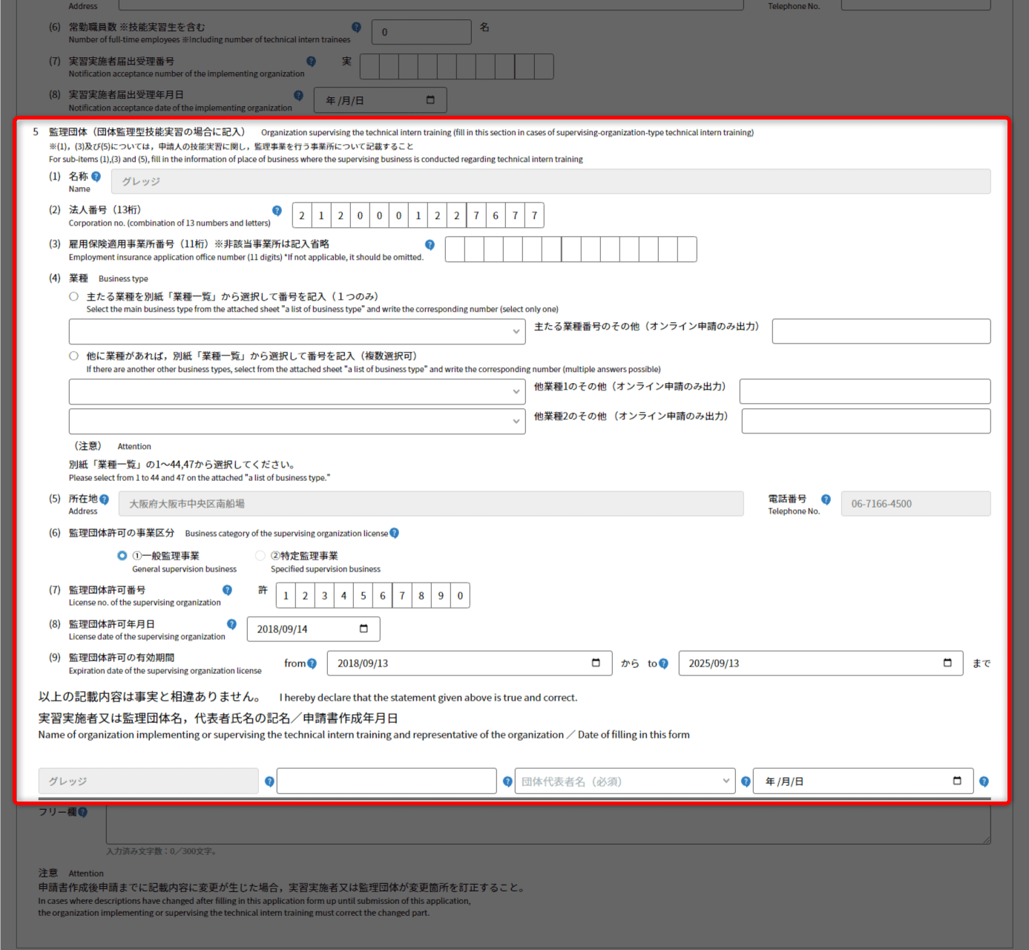The height and width of the screenshot is (950, 1029).
Task: Click the expiration from date field 2018/09/13
Action: pos(460,664)
